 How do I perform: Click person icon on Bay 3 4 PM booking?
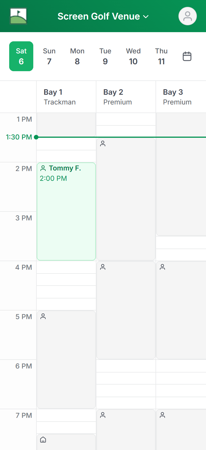162,267
